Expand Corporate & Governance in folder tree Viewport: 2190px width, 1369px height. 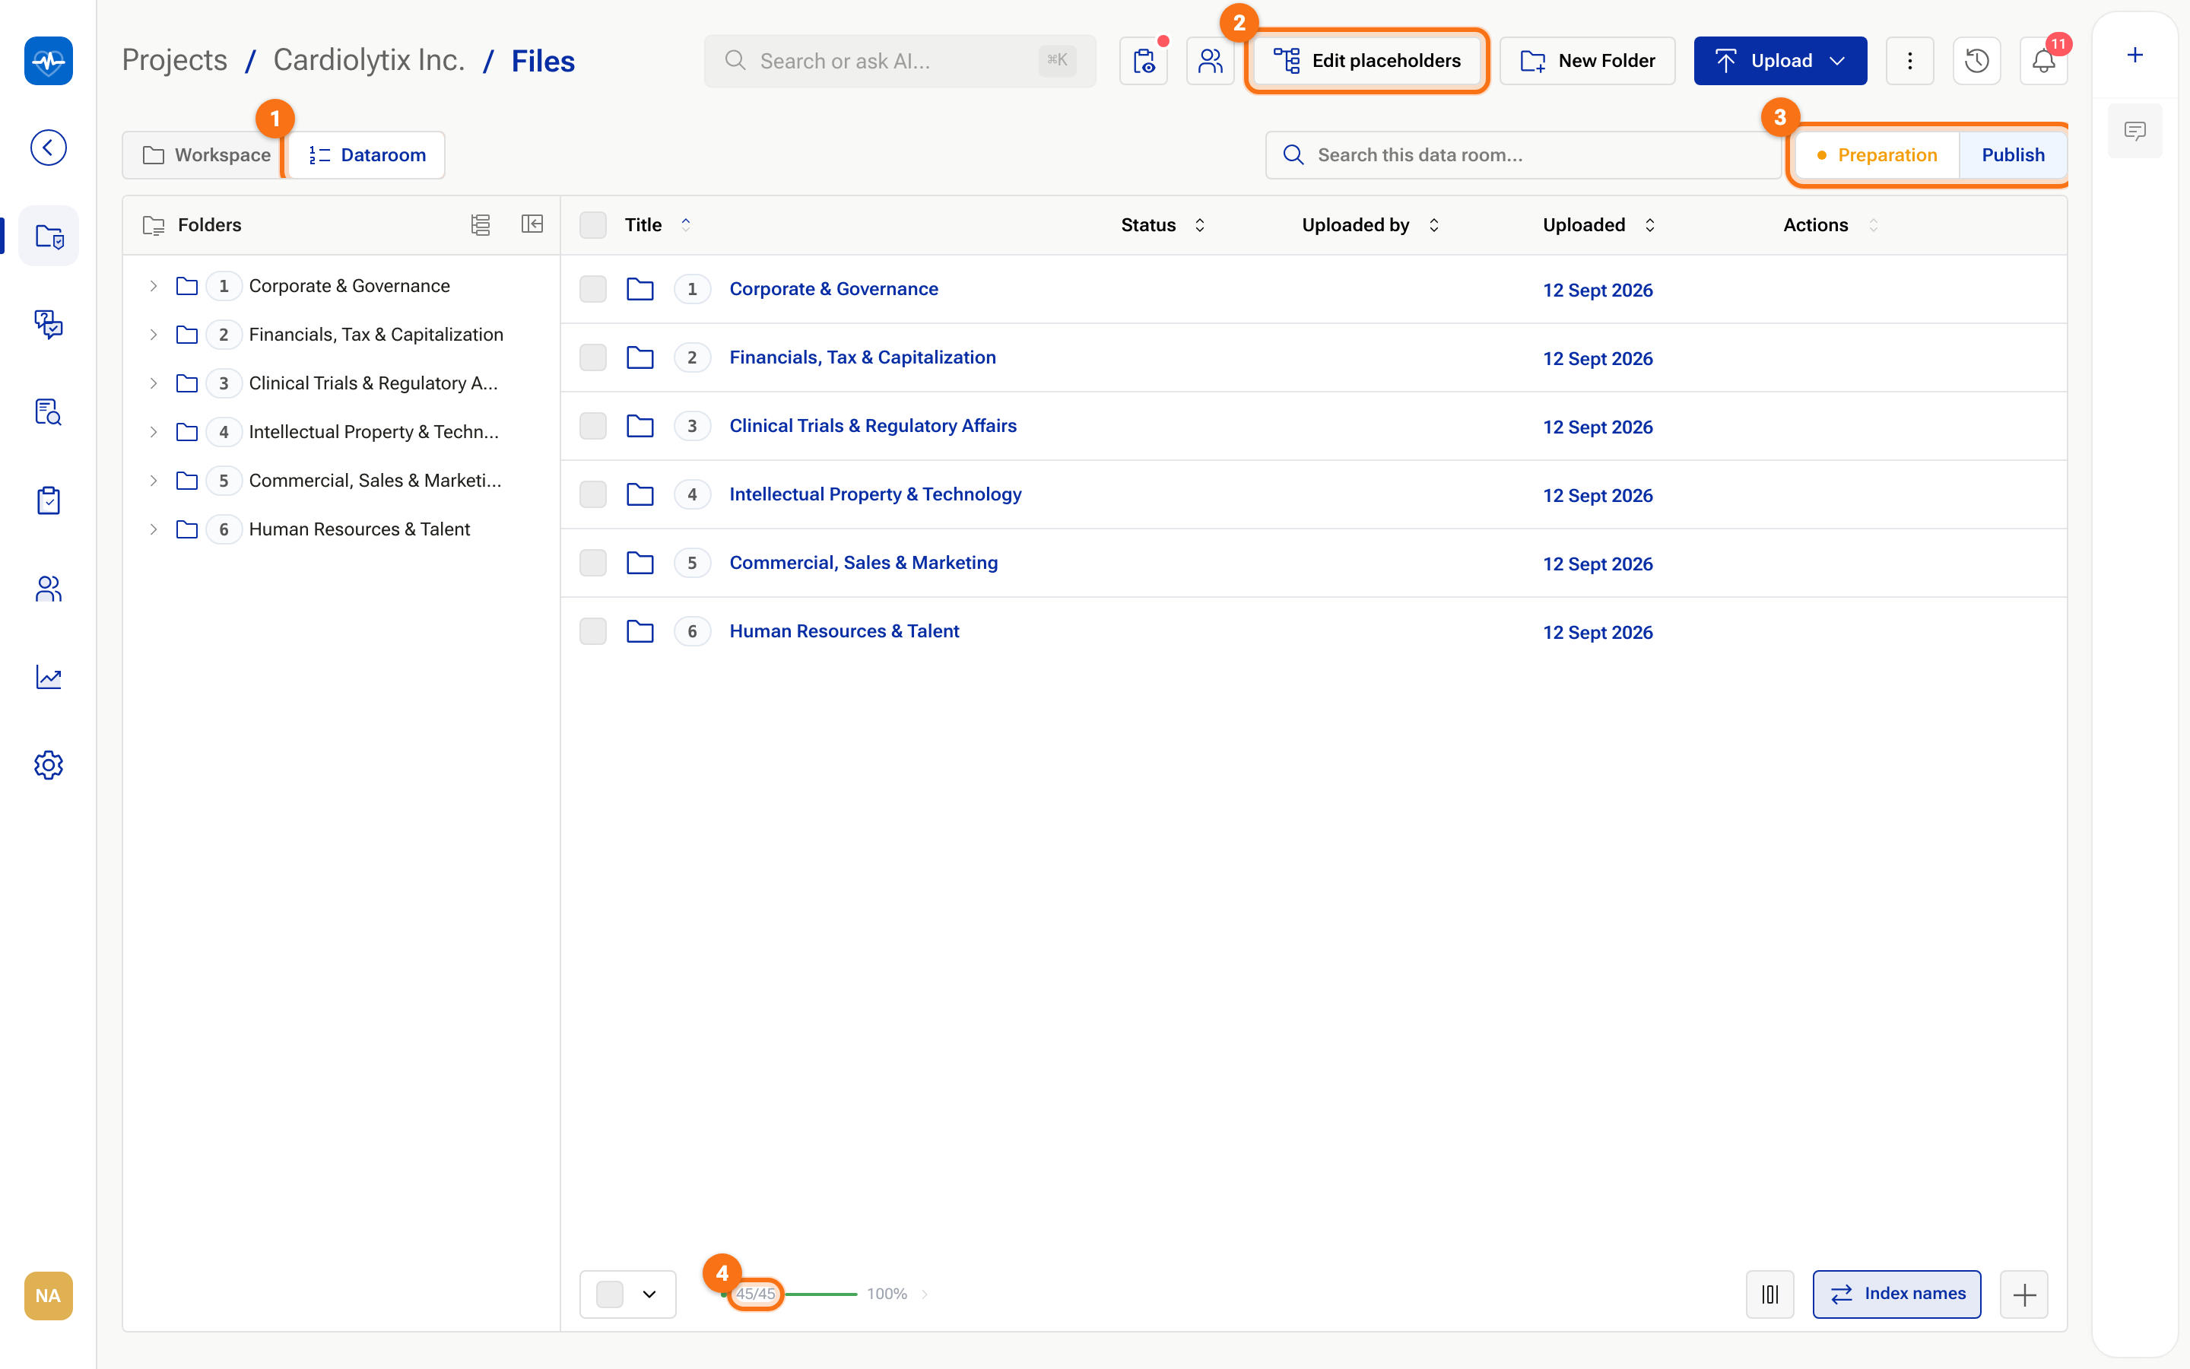(153, 286)
